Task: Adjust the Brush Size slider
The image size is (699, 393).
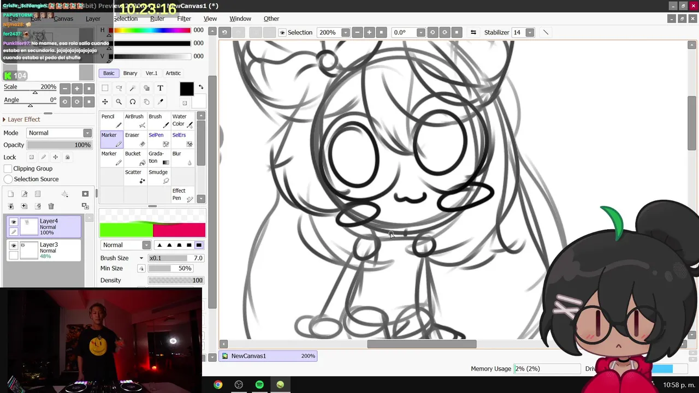Action: point(176,258)
